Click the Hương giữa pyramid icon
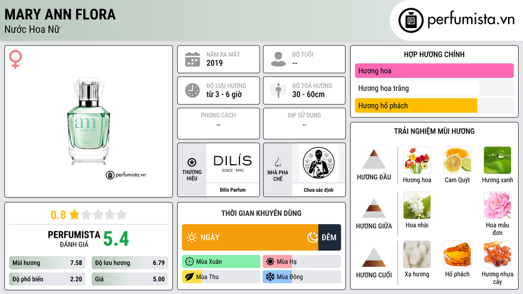This screenshot has width=523, height=294. pos(374,208)
